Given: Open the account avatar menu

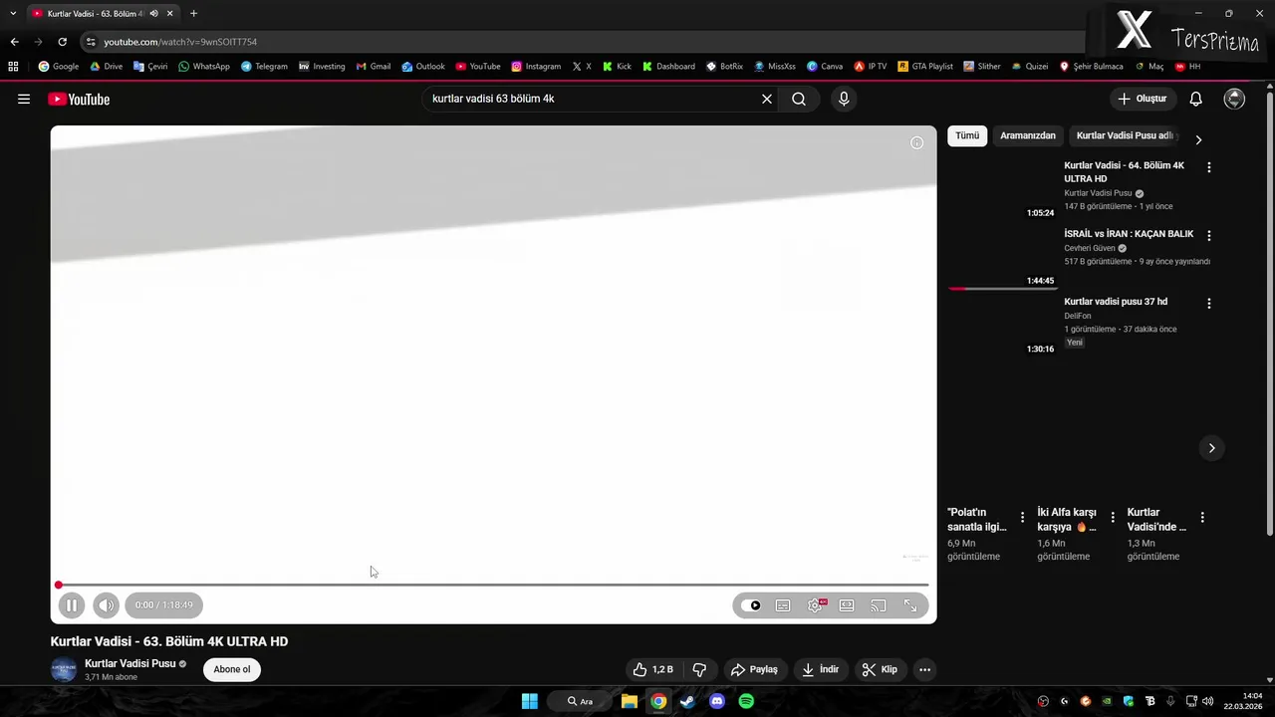Looking at the screenshot, I should pyautogui.click(x=1234, y=99).
